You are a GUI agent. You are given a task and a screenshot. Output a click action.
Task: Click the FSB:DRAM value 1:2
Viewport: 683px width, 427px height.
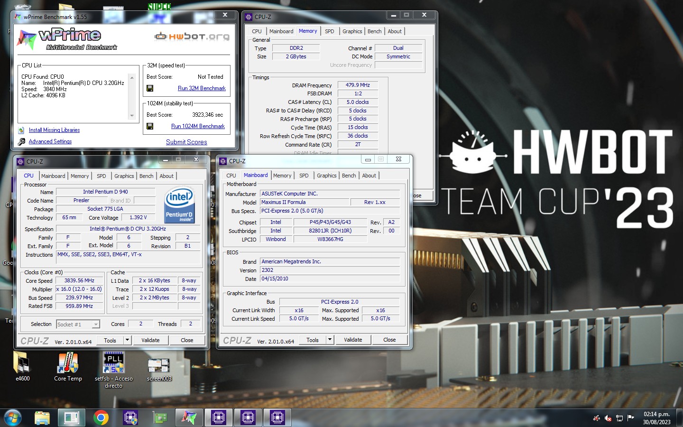click(x=358, y=93)
